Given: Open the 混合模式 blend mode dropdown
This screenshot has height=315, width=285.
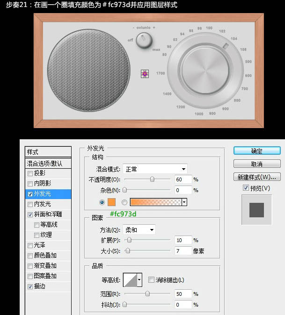Looking at the screenshot, I should click(155, 169).
